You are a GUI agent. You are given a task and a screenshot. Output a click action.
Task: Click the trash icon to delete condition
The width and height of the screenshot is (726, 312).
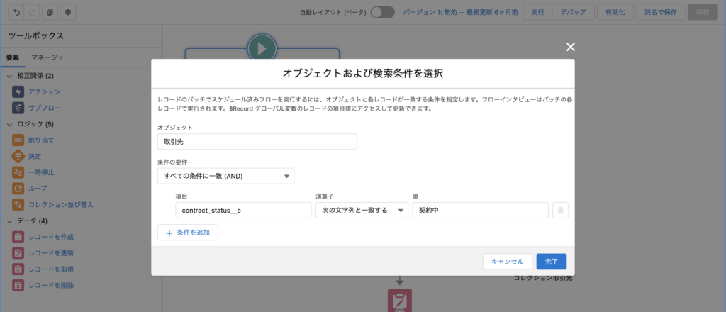(560, 210)
